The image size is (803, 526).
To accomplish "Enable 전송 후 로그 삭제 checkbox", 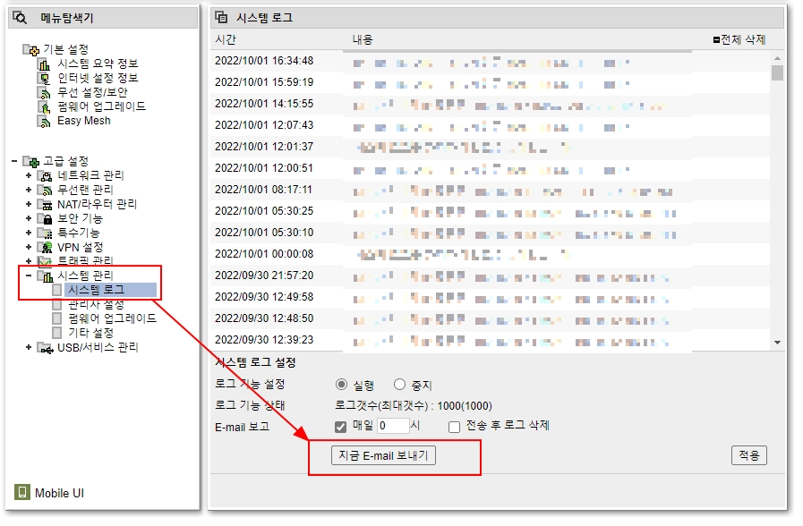I will (454, 427).
